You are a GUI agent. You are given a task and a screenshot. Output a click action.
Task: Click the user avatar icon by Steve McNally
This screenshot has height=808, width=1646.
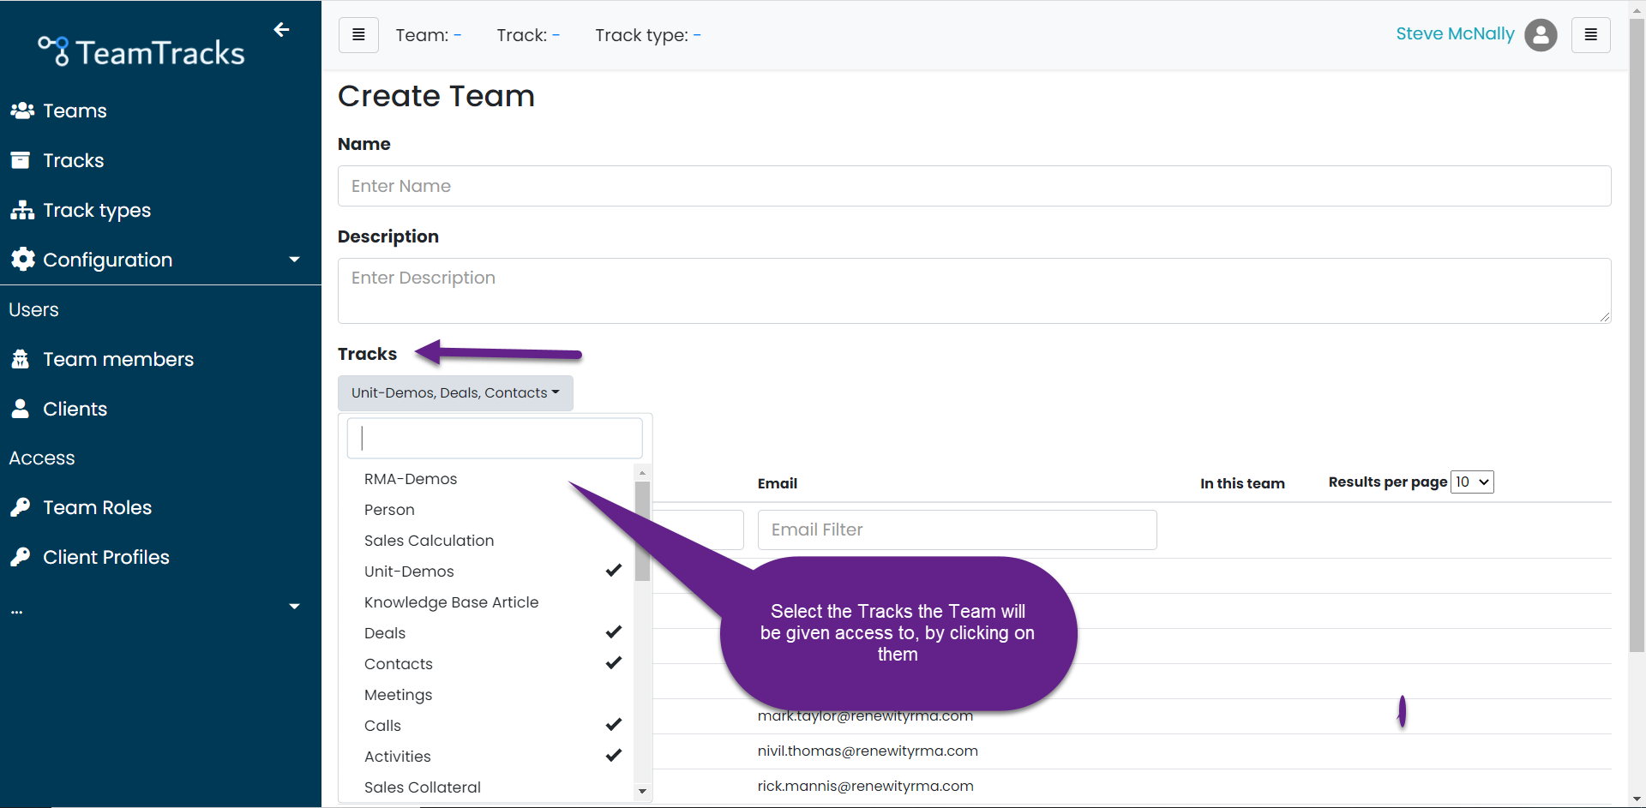pos(1541,35)
